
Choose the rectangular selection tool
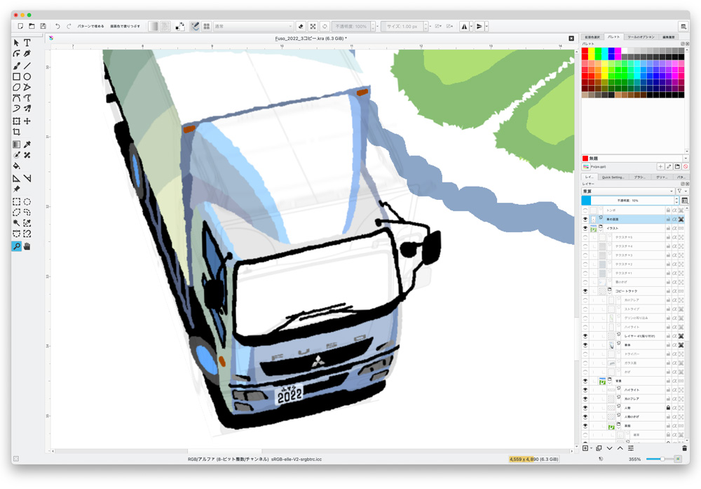[17, 202]
